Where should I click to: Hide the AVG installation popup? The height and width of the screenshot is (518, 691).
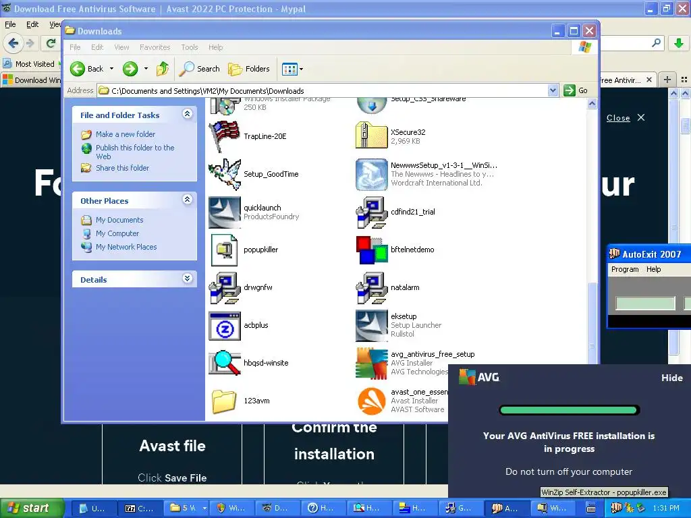pyautogui.click(x=671, y=378)
